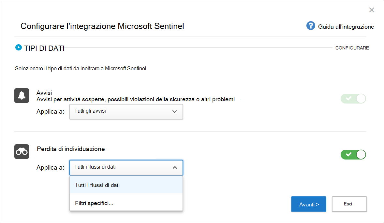
Task: Select the CONFIGURARE step
Action: tap(352, 48)
